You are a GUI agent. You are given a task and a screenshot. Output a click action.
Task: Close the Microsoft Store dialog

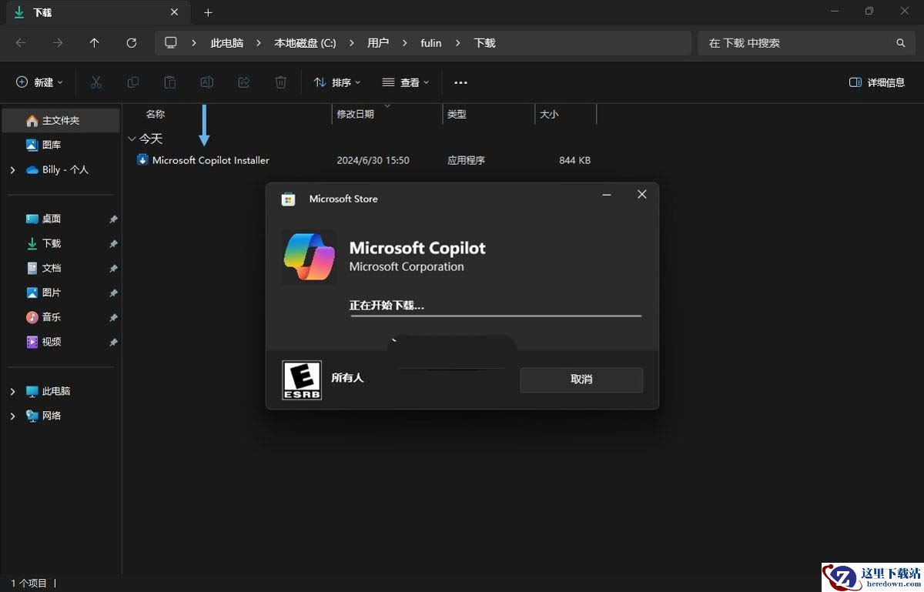click(x=641, y=195)
